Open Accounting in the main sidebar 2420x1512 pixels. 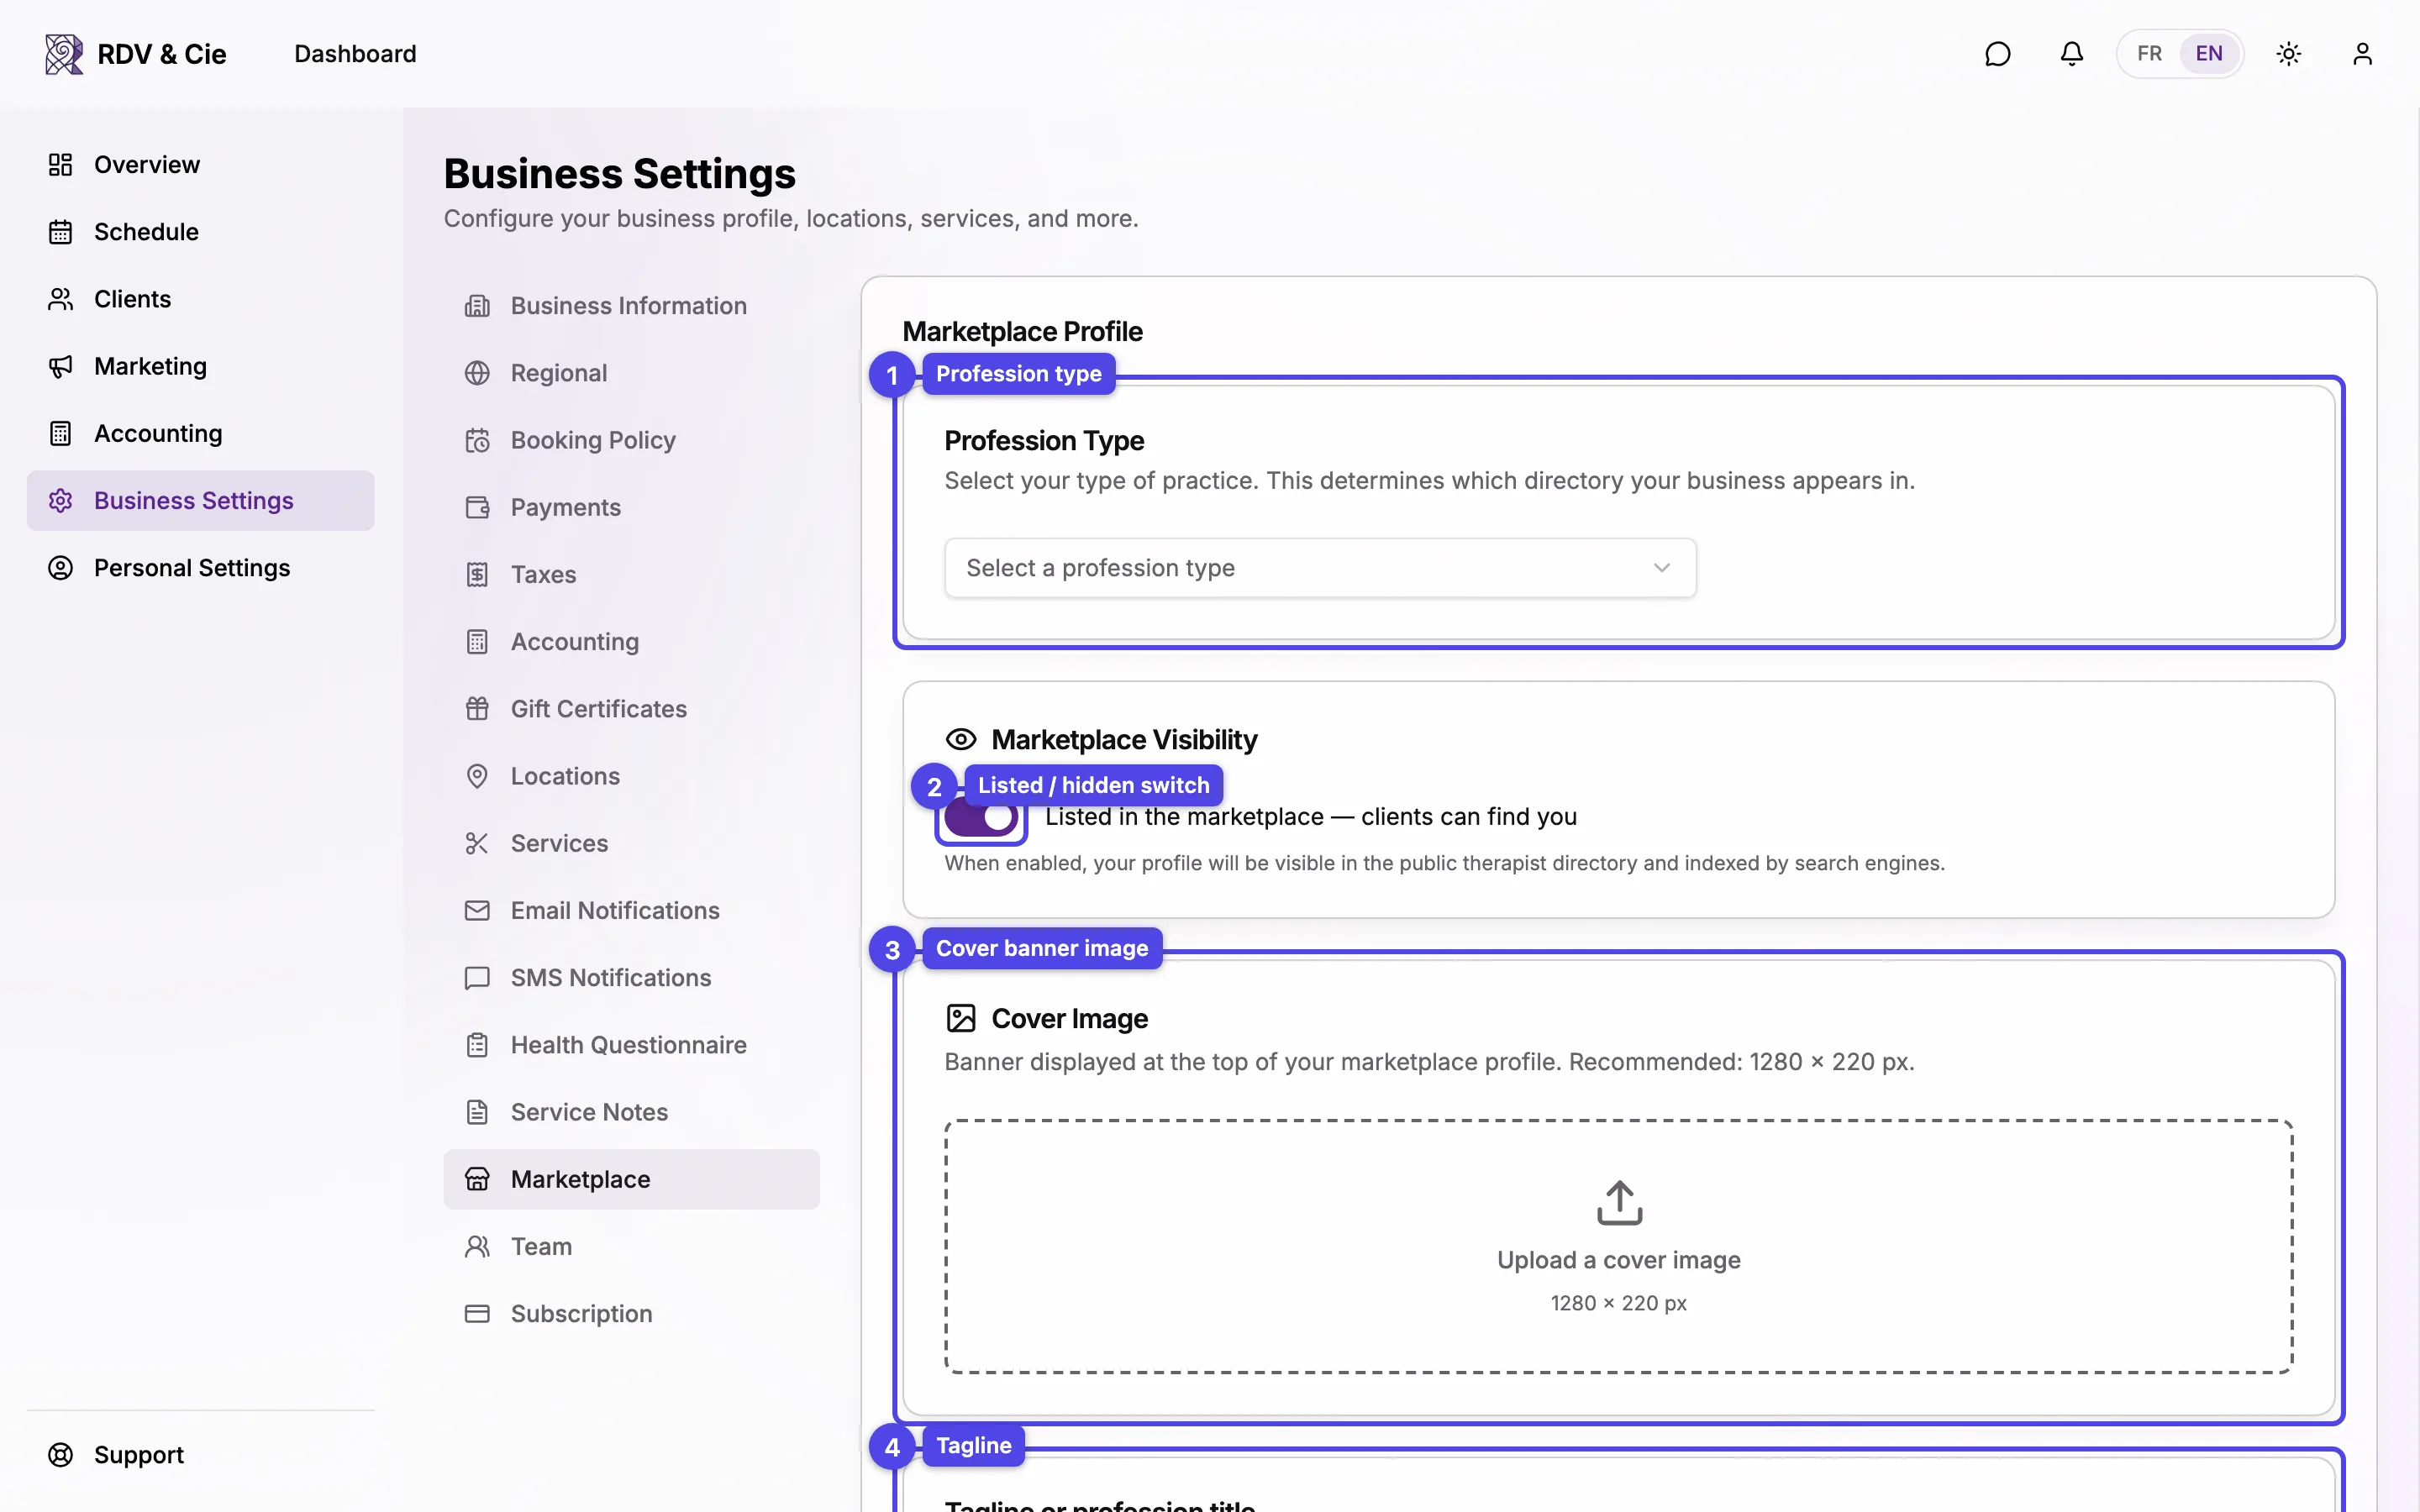point(200,434)
